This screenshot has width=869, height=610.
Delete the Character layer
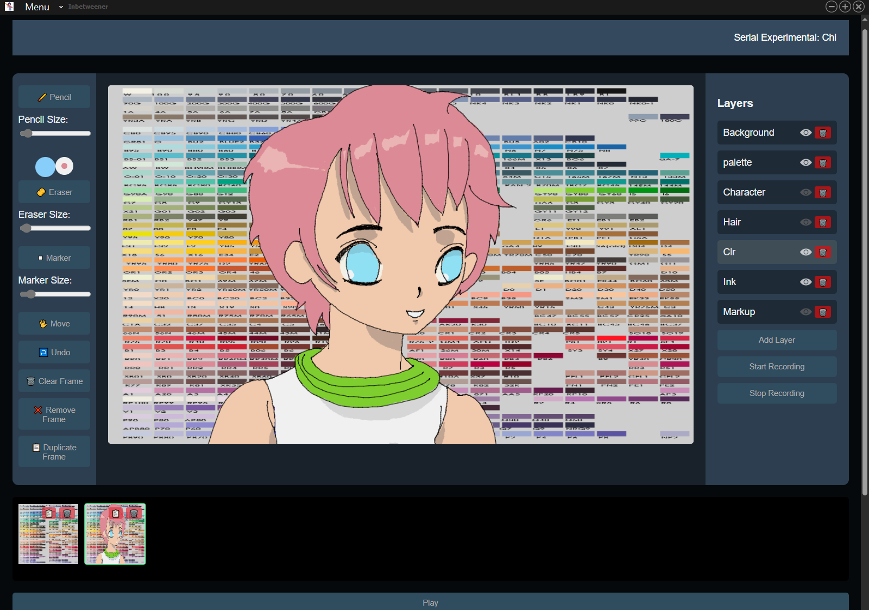pos(823,192)
